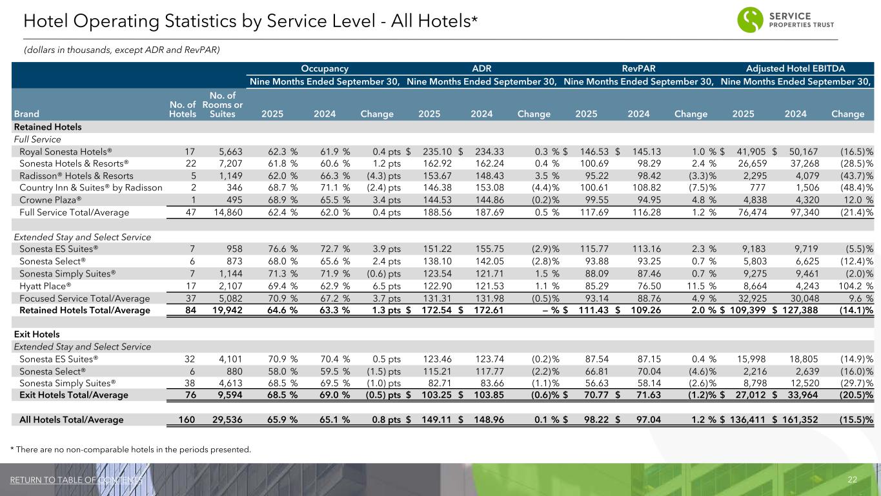The image size is (881, 496).
Task: Click the ADR column group header
Action: (482, 68)
